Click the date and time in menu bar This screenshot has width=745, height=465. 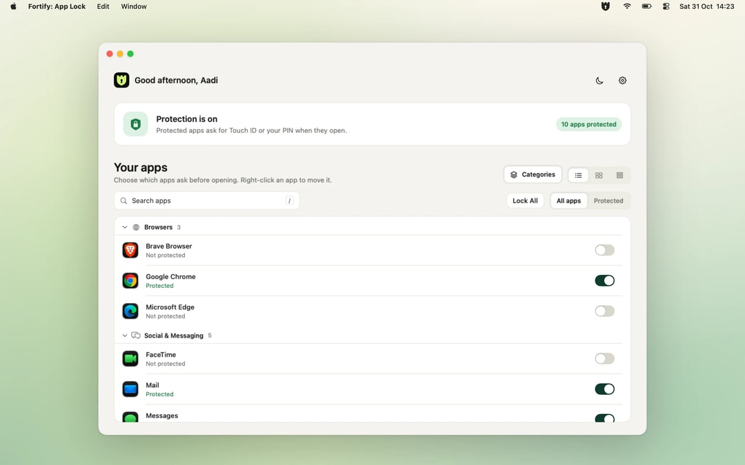point(706,6)
